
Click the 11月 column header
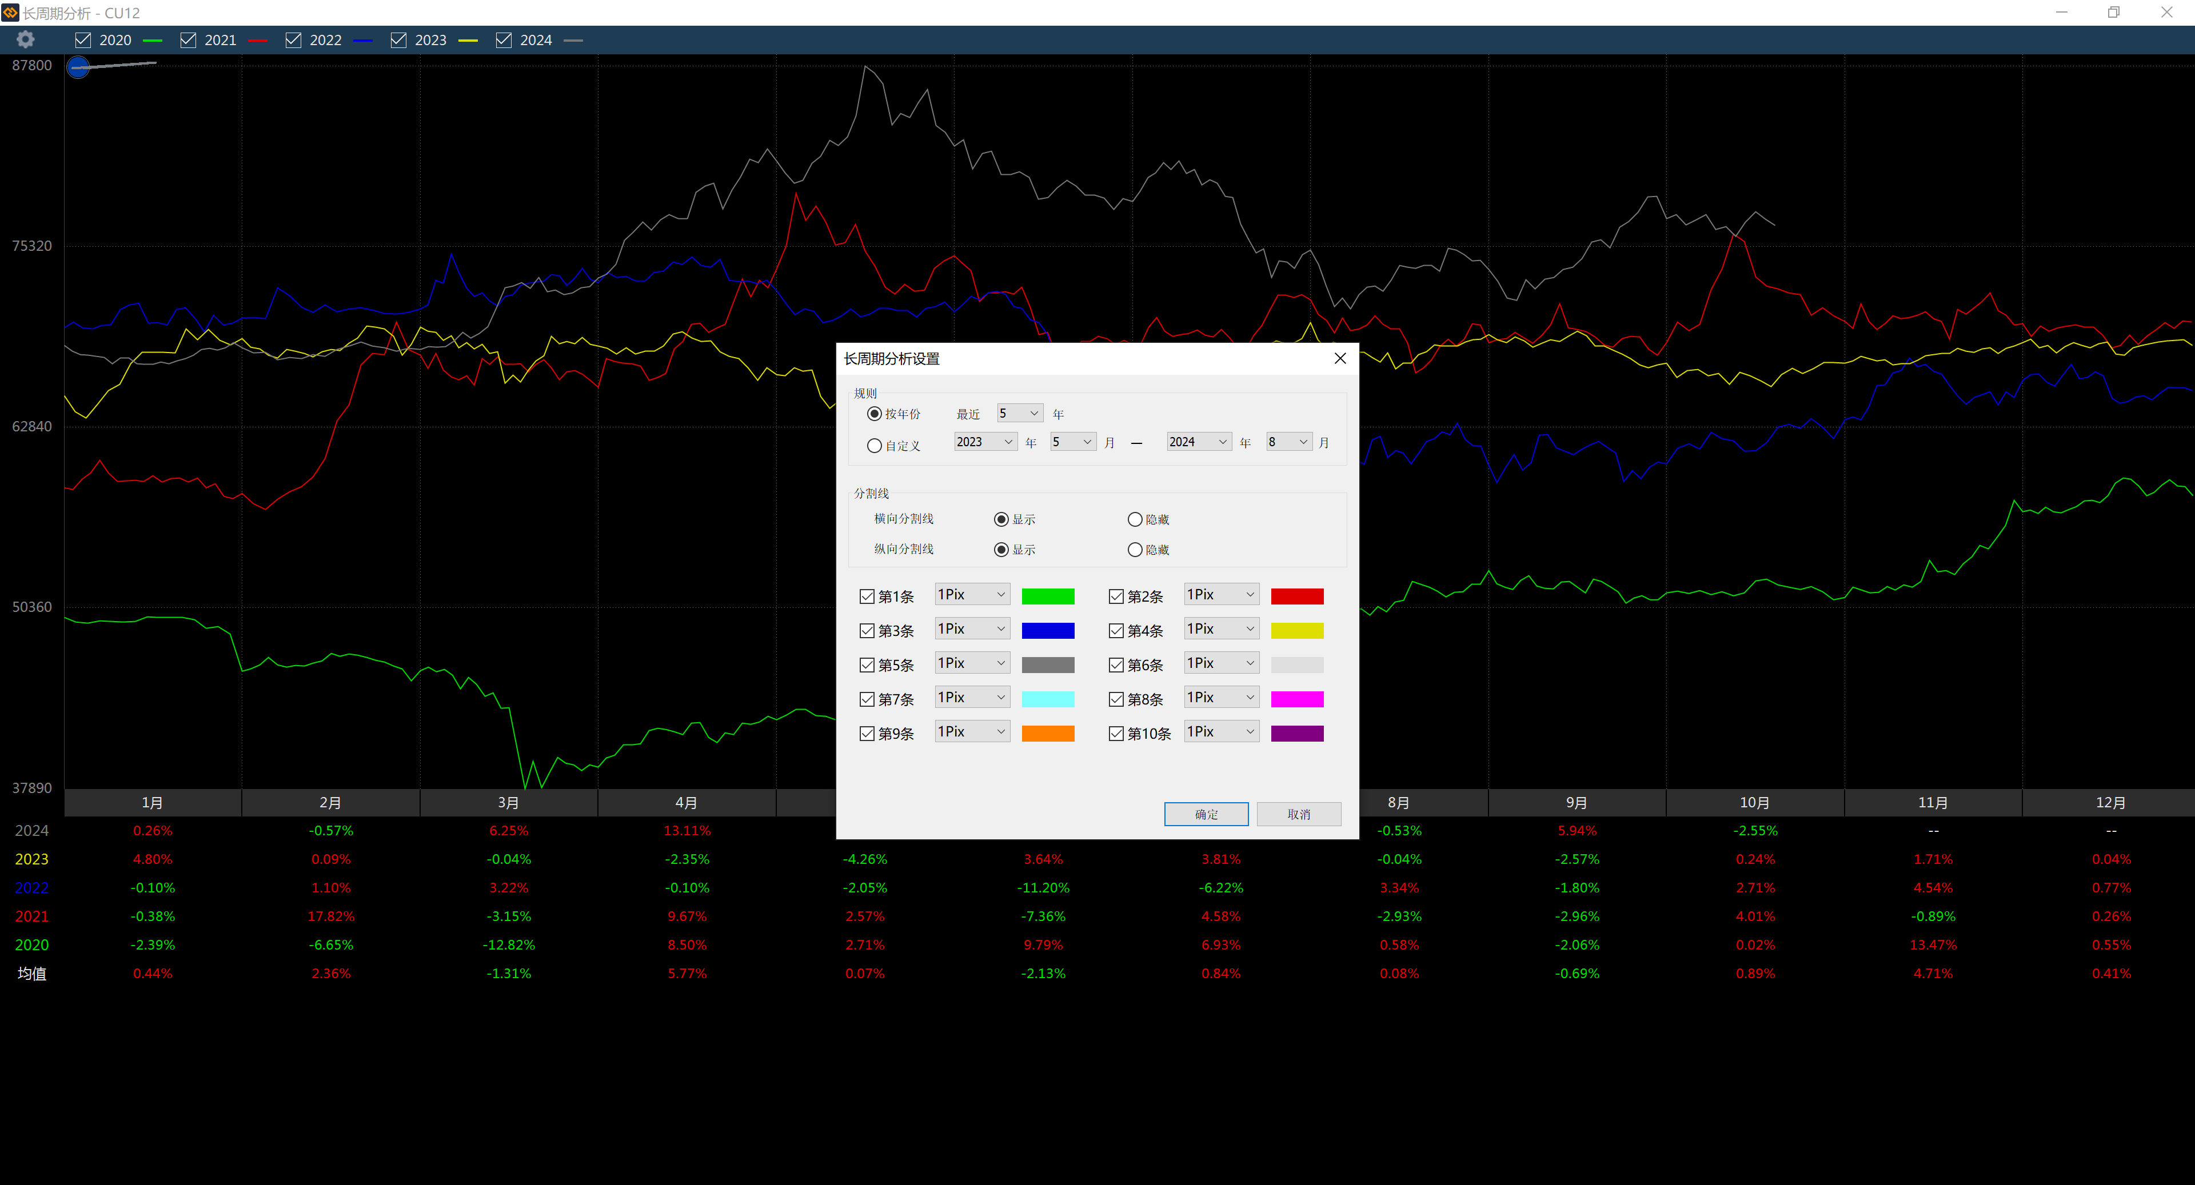pyautogui.click(x=1933, y=803)
